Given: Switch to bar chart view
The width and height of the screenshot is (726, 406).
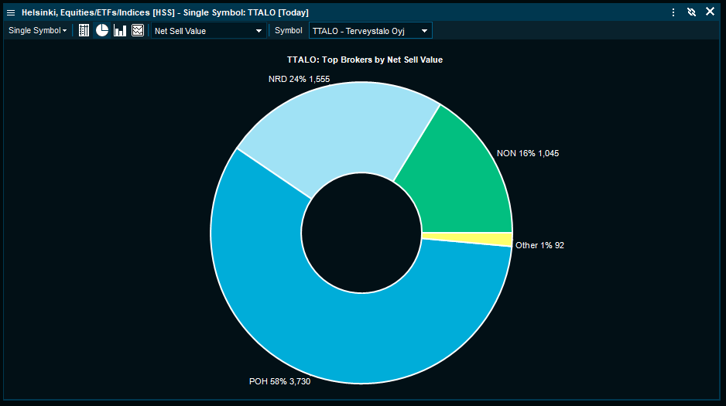Looking at the screenshot, I should point(120,30).
